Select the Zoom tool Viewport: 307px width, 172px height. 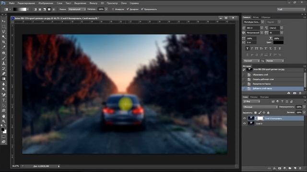tap(3, 121)
